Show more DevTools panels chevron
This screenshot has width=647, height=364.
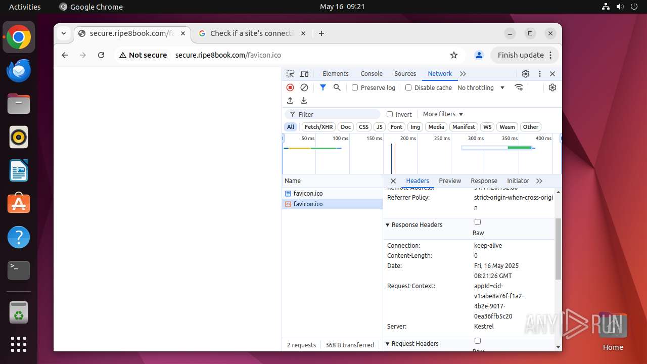coord(463,74)
